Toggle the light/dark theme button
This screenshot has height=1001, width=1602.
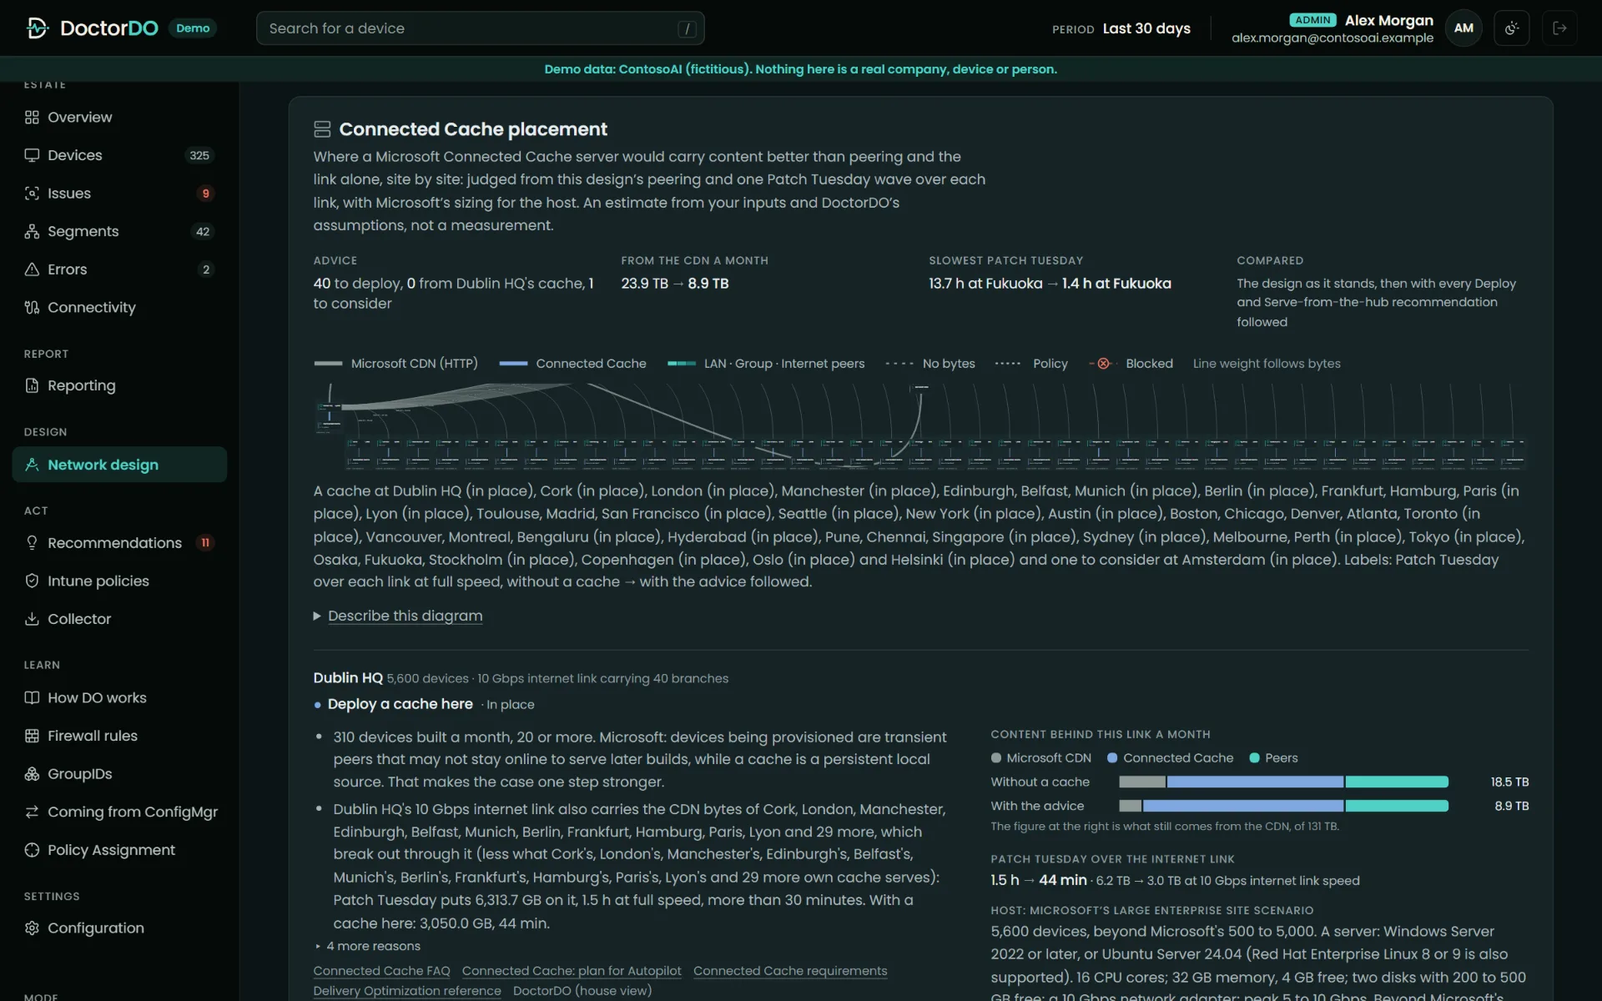[1511, 28]
